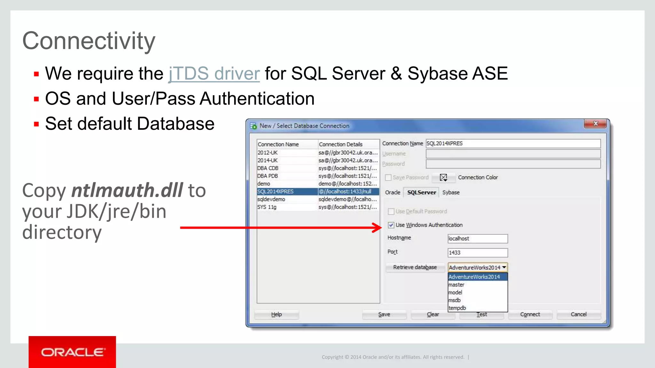Click the Test button
Screen dimensions: 655x368
[482, 315]
